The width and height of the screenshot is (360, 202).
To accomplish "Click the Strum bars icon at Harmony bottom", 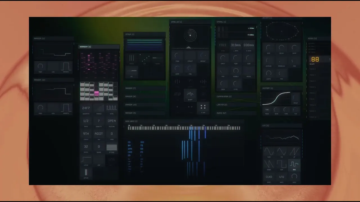I will point(86,172).
